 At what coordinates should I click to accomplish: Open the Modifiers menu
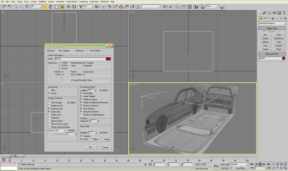coord(42,2)
